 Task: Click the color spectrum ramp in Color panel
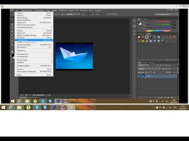pyautogui.click(x=158, y=31)
